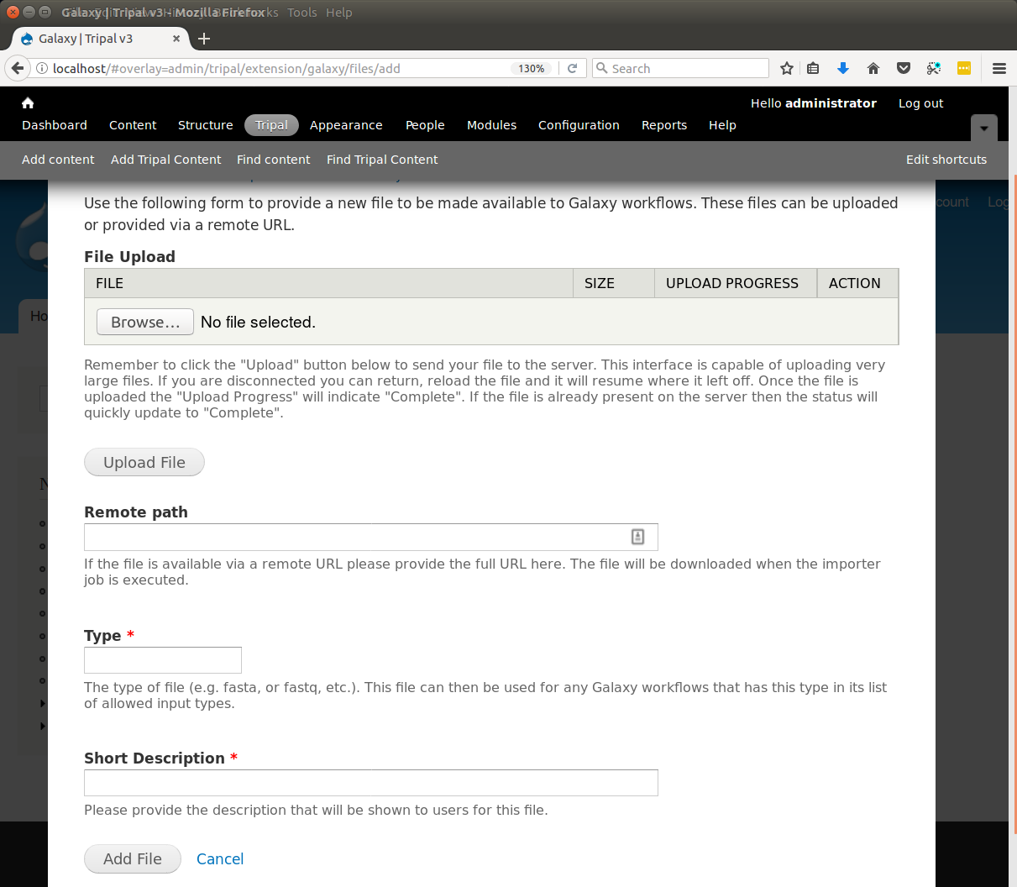Image resolution: width=1017 pixels, height=887 pixels.
Task: Open the Content admin menu item
Action: point(133,125)
